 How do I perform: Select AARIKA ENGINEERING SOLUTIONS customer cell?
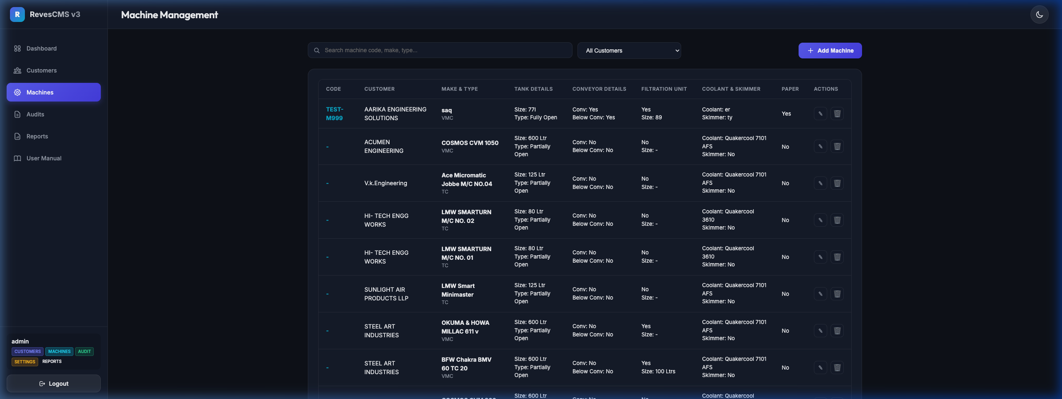(395, 114)
